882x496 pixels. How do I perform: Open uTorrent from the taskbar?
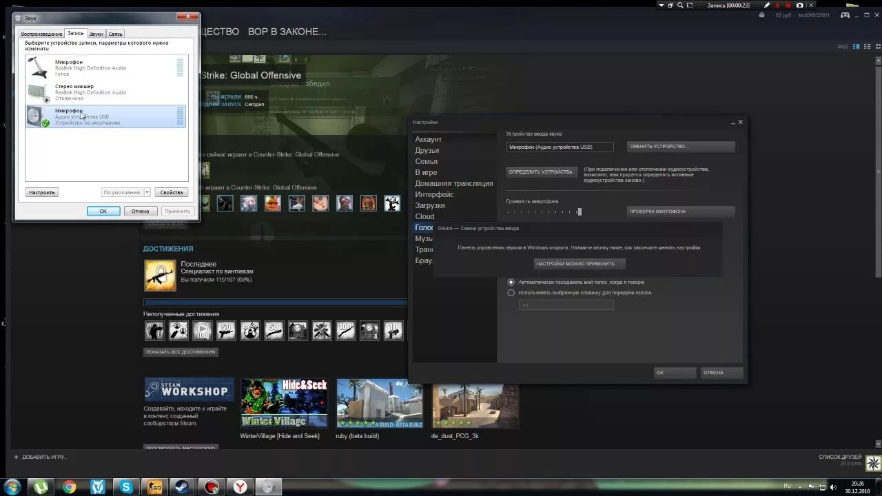point(41,486)
